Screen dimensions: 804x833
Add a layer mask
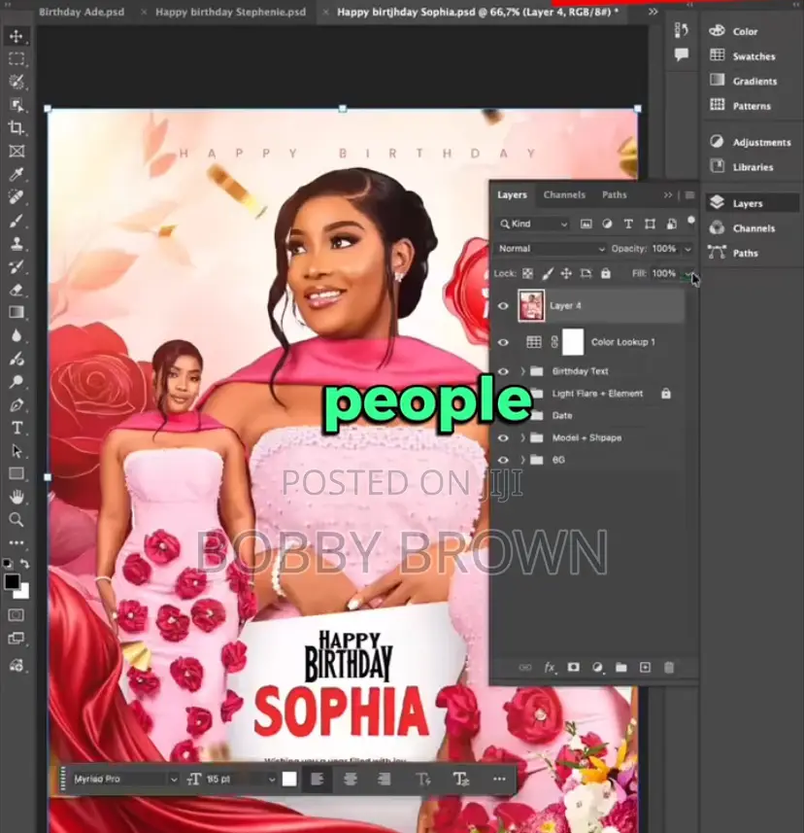coord(574,667)
